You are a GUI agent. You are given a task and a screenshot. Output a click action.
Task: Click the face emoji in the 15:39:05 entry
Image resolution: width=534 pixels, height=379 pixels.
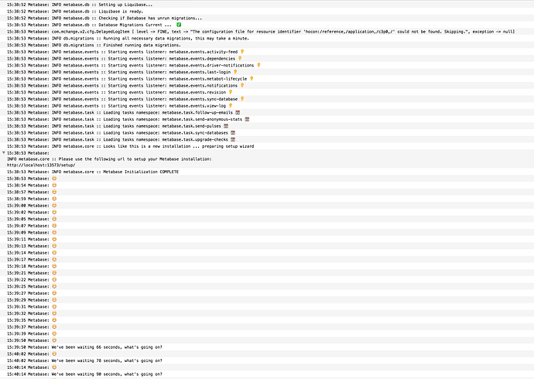click(x=54, y=219)
